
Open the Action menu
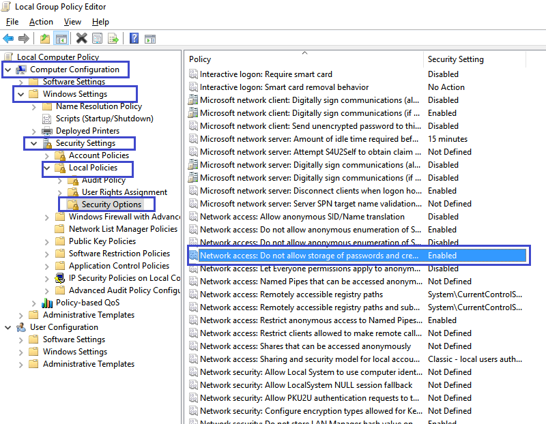click(x=41, y=22)
